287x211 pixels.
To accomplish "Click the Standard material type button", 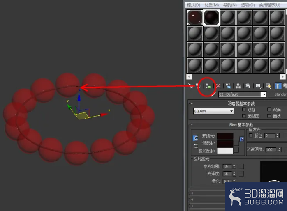I will pyautogui.click(x=278, y=94).
